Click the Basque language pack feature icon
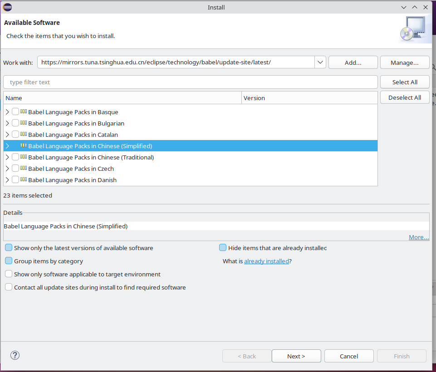 point(24,111)
